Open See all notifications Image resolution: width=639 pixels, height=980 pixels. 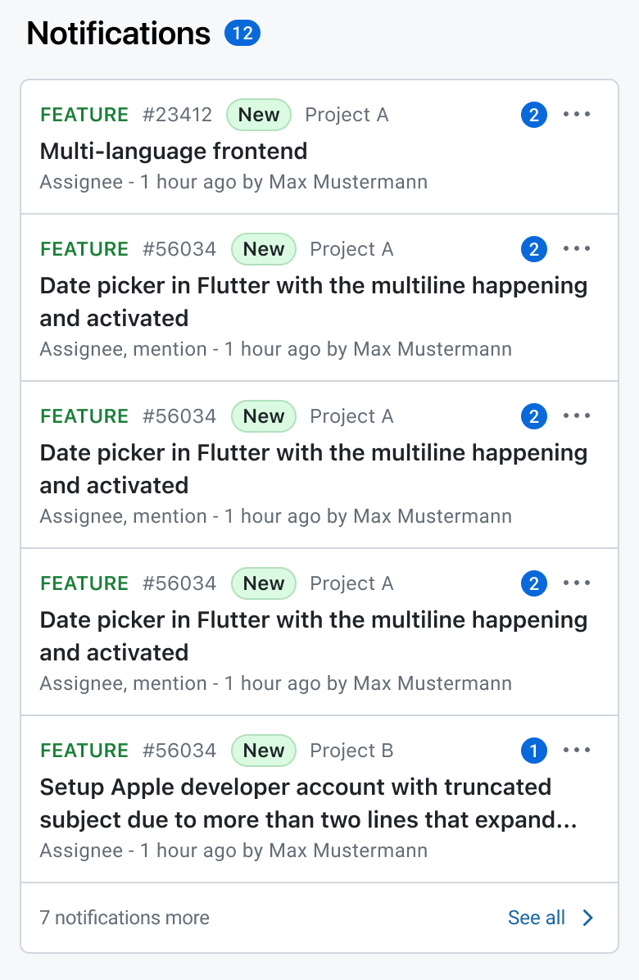pos(537,918)
